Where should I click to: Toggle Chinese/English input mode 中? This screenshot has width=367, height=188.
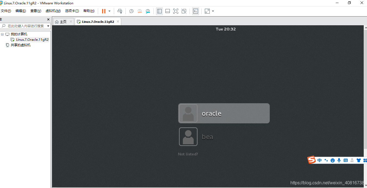pyautogui.click(x=320, y=160)
